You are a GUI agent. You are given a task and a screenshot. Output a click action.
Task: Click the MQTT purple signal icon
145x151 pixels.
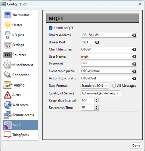[8, 125]
